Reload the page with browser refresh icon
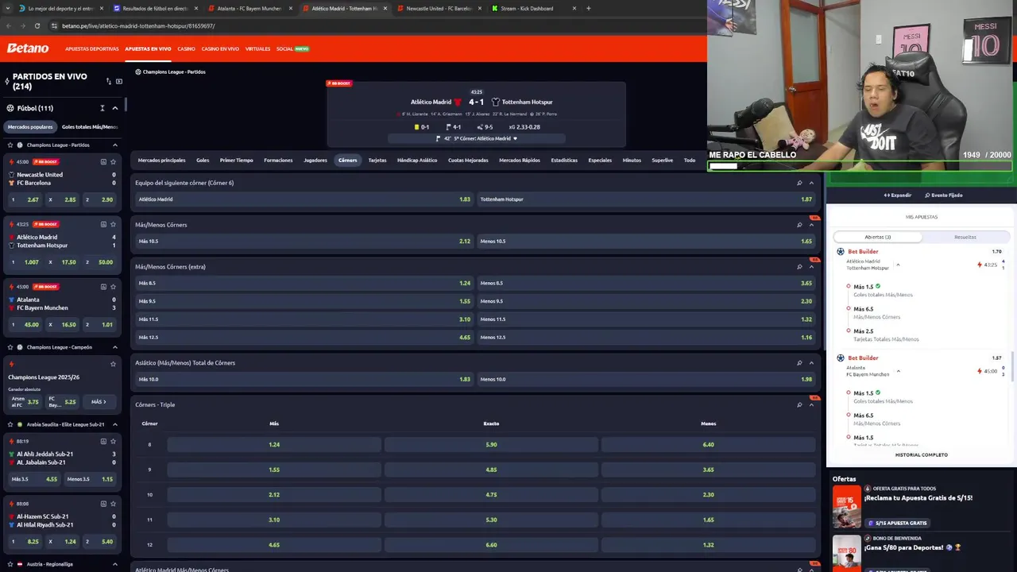Image resolution: width=1017 pixels, height=572 pixels. [37, 25]
